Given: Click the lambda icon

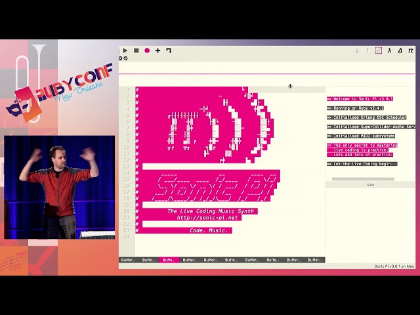Looking at the screenshot, I should click(x=389, y=51).
